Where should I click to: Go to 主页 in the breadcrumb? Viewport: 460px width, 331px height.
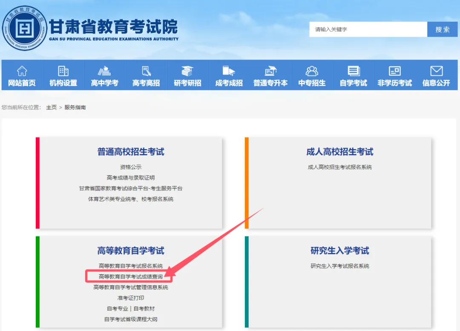pyautogui.click(x=51, y=107)
